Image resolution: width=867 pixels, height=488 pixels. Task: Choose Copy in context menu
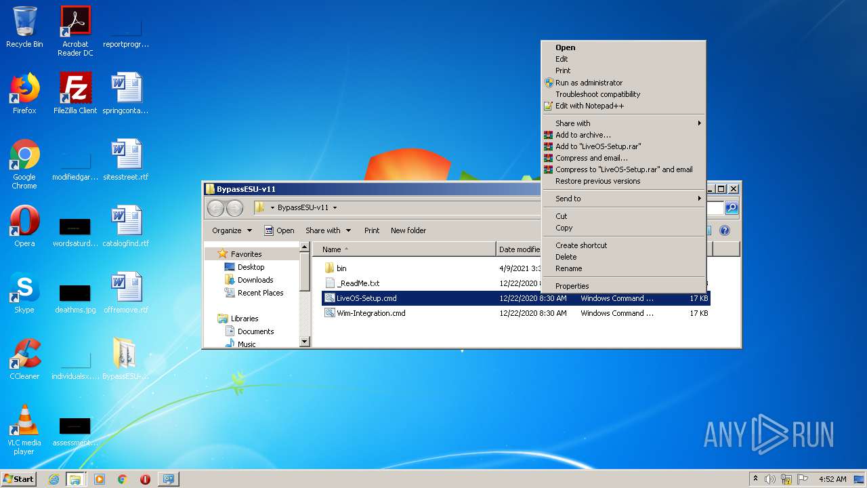623,228
